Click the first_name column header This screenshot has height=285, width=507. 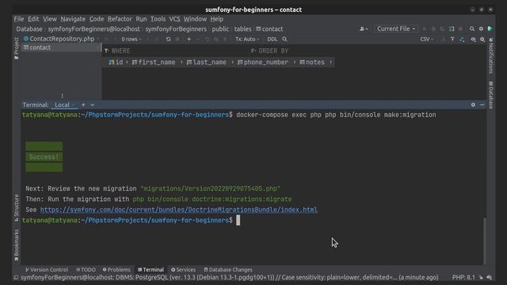click(x=154, y=62)
